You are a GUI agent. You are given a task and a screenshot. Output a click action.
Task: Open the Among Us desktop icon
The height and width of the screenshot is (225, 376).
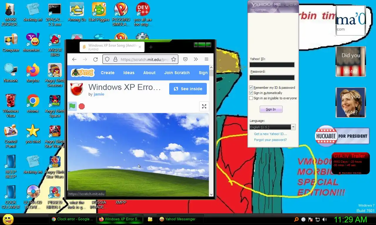pos(77,12)
